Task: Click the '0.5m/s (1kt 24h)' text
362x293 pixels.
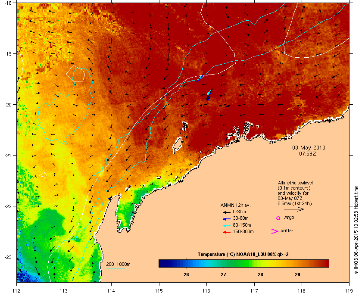Action: pos(295,204)
